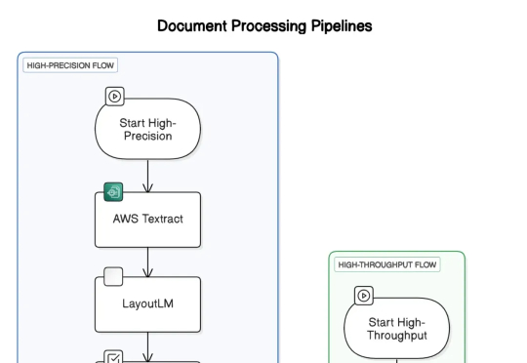Select the Start High-Precision node
The width and height of the screenshot is (527, 363).
click(x=148, y=129)
